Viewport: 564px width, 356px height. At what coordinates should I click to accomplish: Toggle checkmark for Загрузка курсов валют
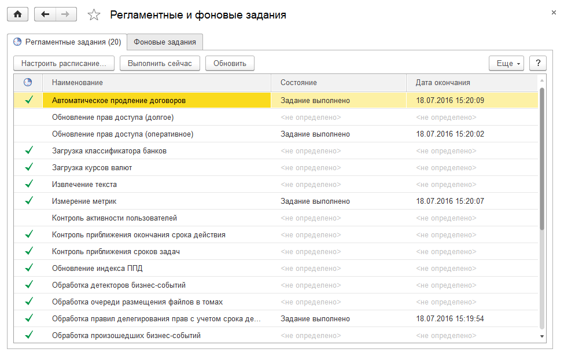click(x=29, y=167)
